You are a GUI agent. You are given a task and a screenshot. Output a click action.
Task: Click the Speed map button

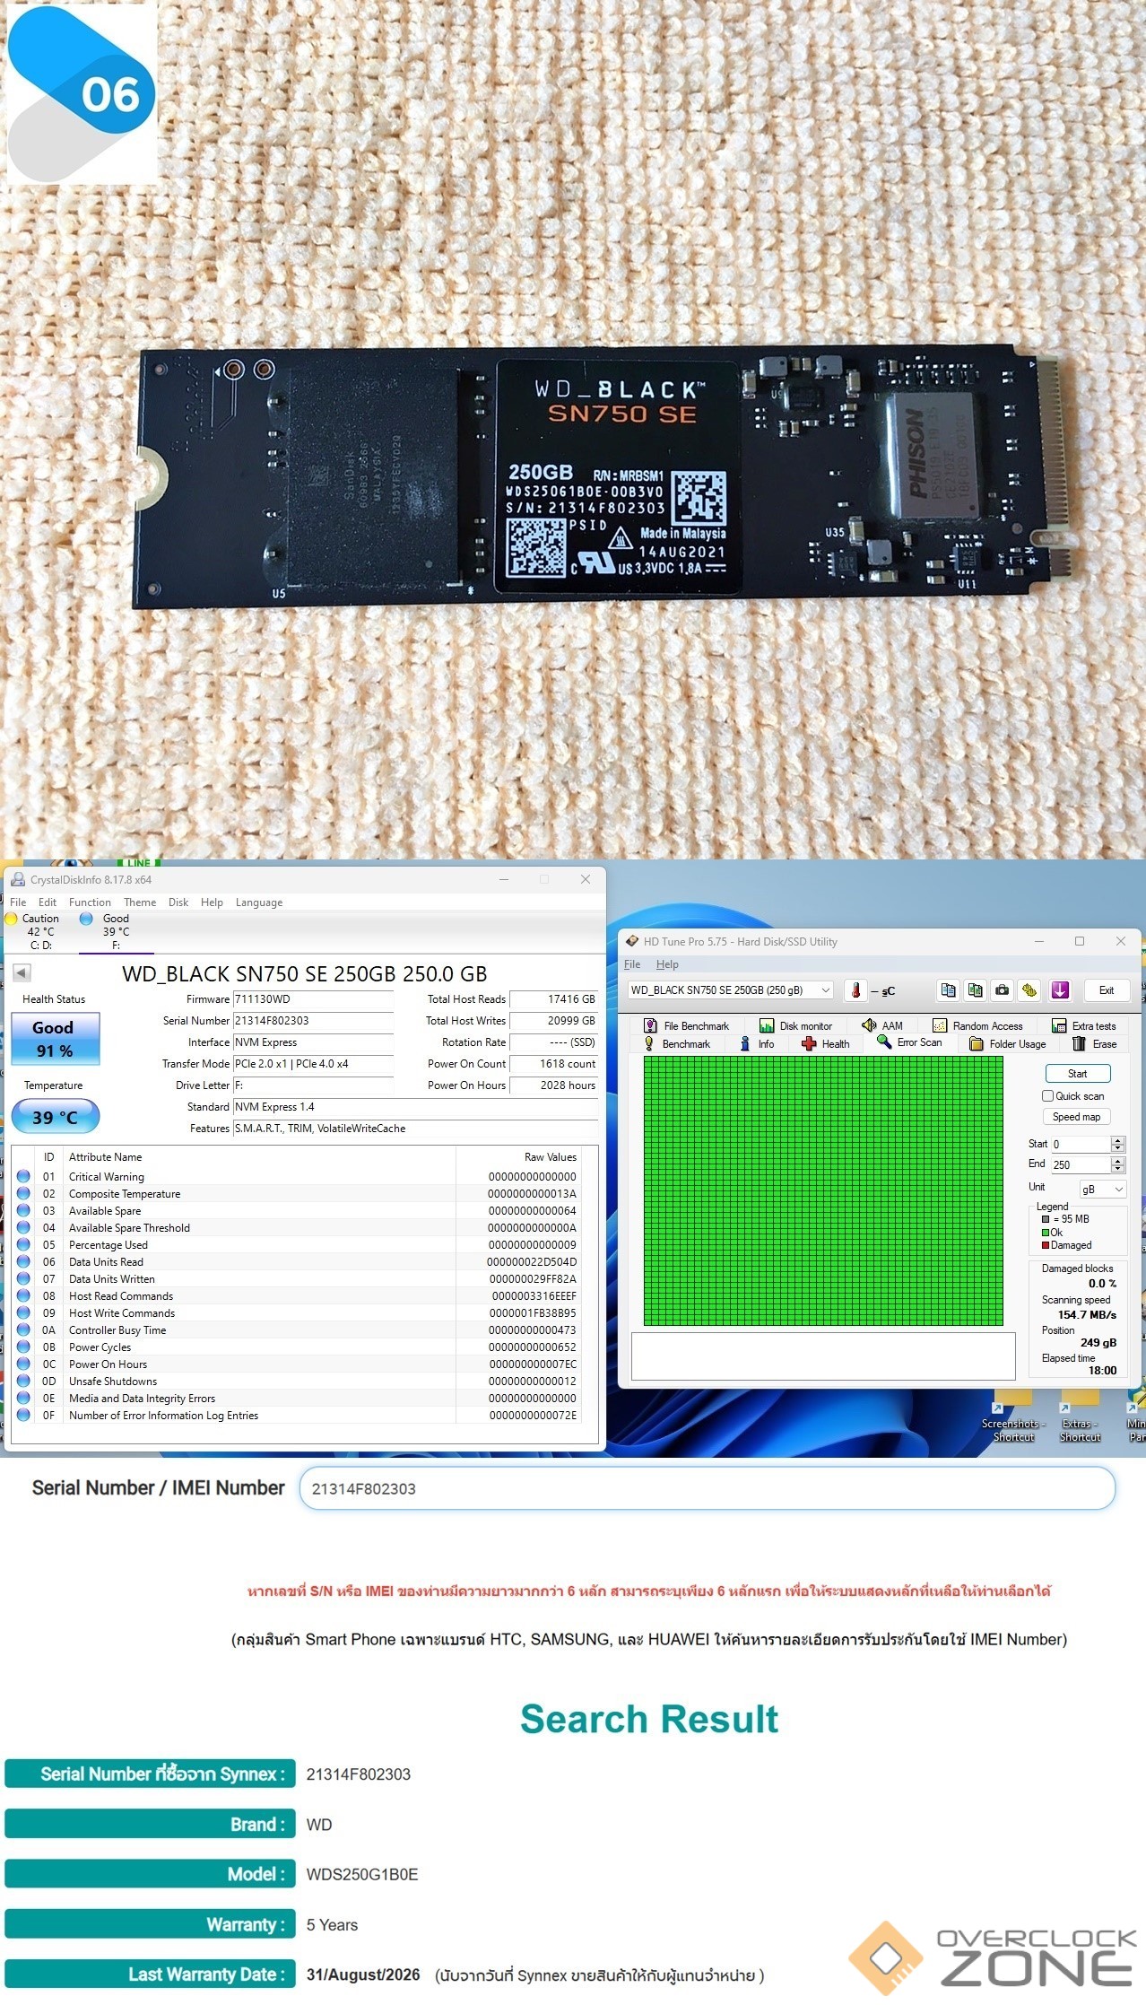1076,1116
